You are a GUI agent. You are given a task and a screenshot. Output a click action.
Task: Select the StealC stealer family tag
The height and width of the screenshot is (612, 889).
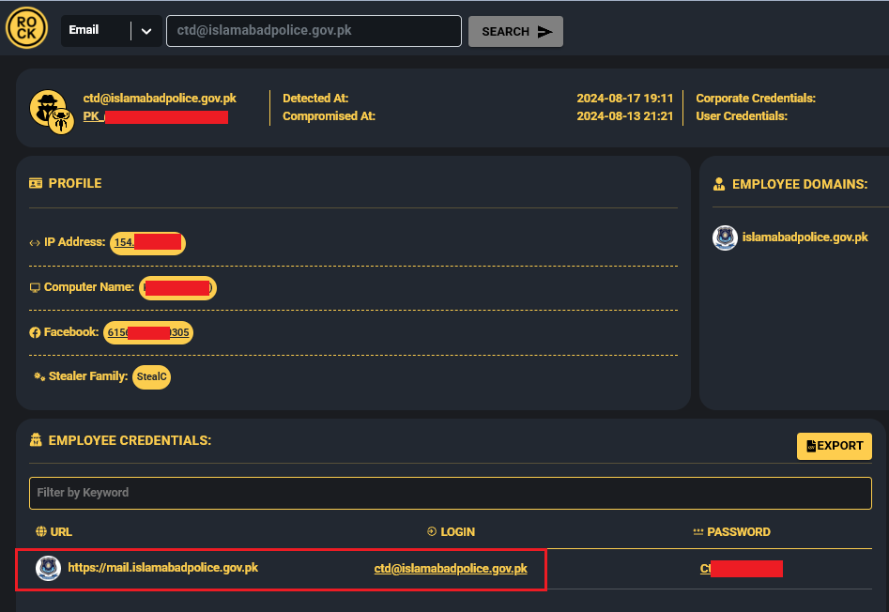tap(151, 377)
